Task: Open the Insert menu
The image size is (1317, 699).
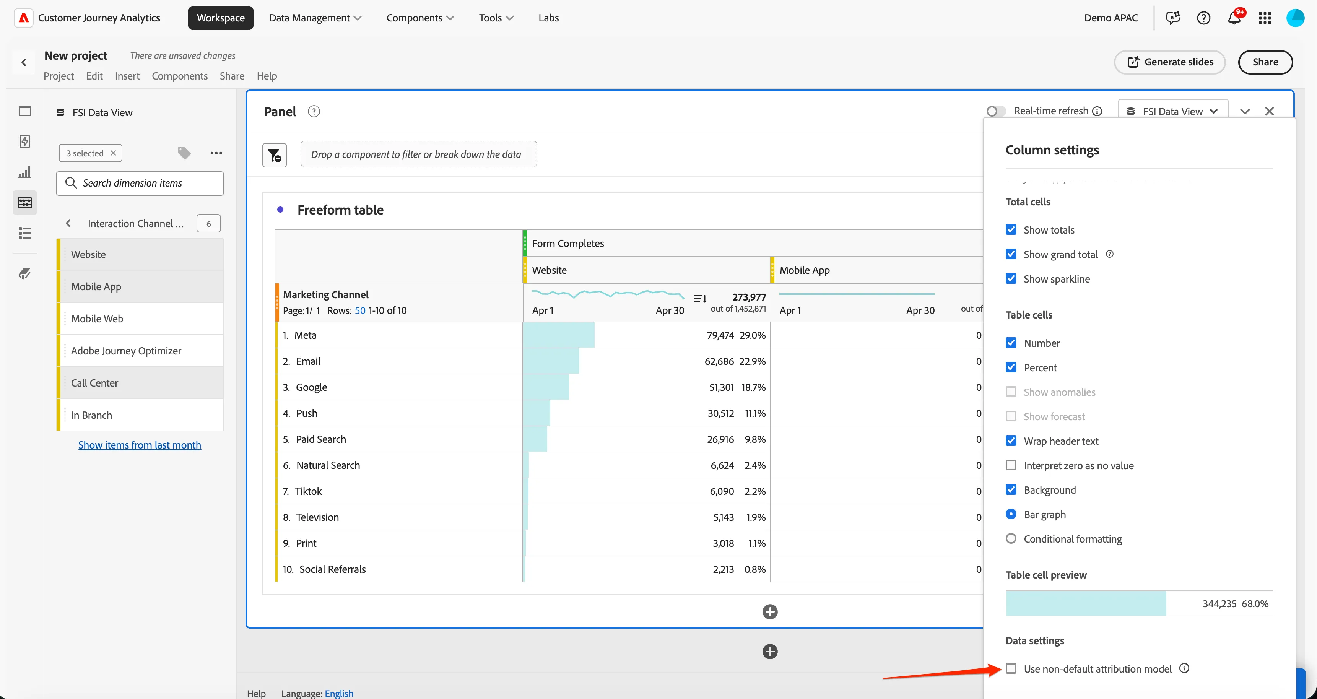Action: coord(127,76)
